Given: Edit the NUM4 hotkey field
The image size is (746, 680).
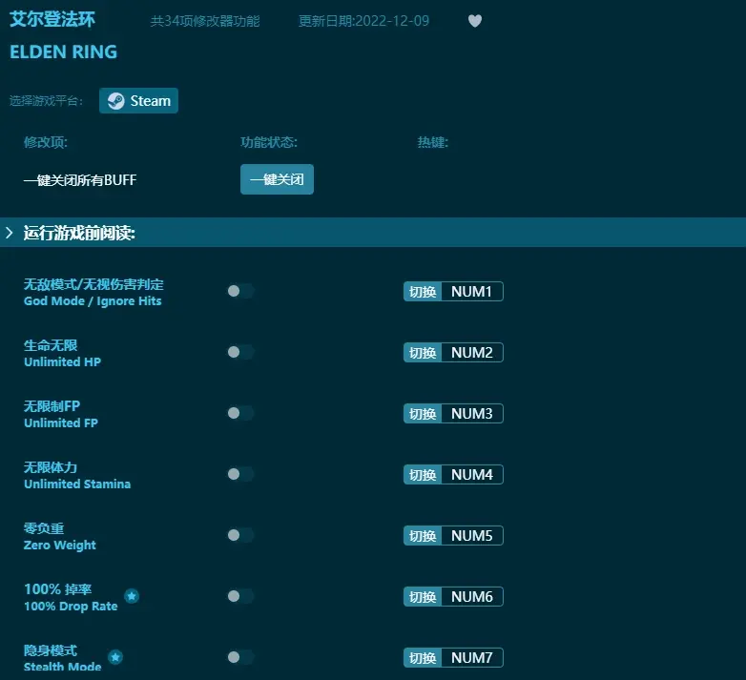Looking at the screenshot, I should coord(472,475).
